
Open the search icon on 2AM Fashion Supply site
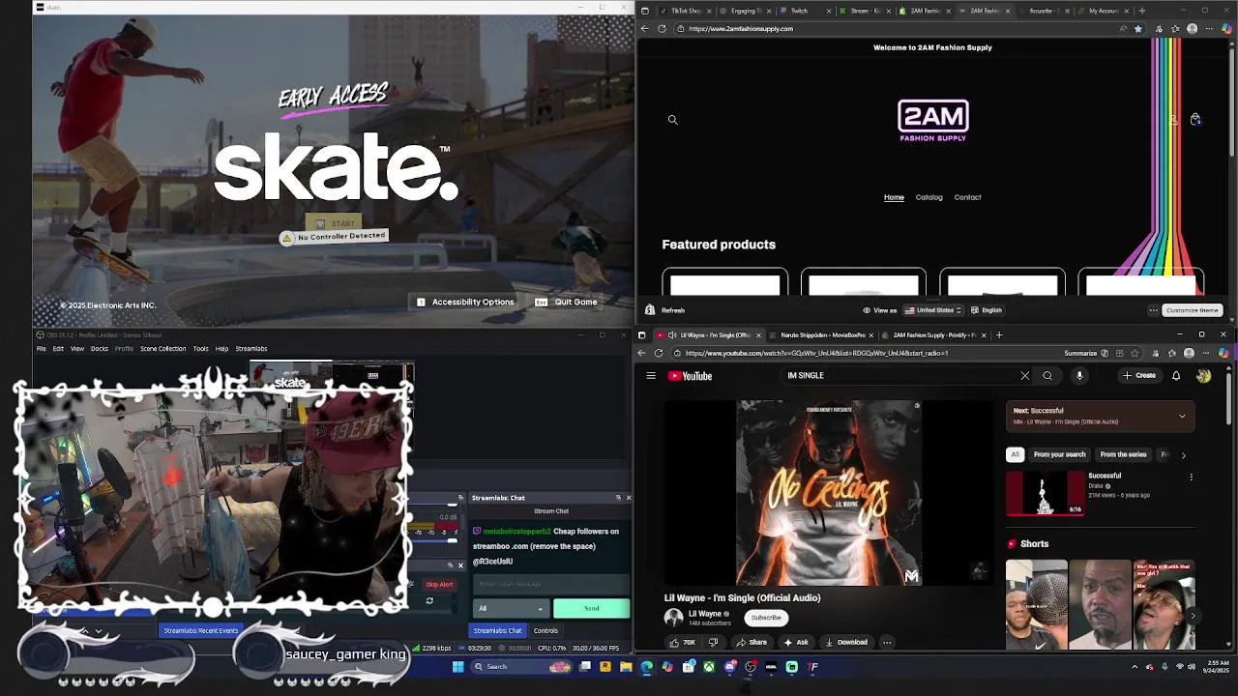(672, 120)
